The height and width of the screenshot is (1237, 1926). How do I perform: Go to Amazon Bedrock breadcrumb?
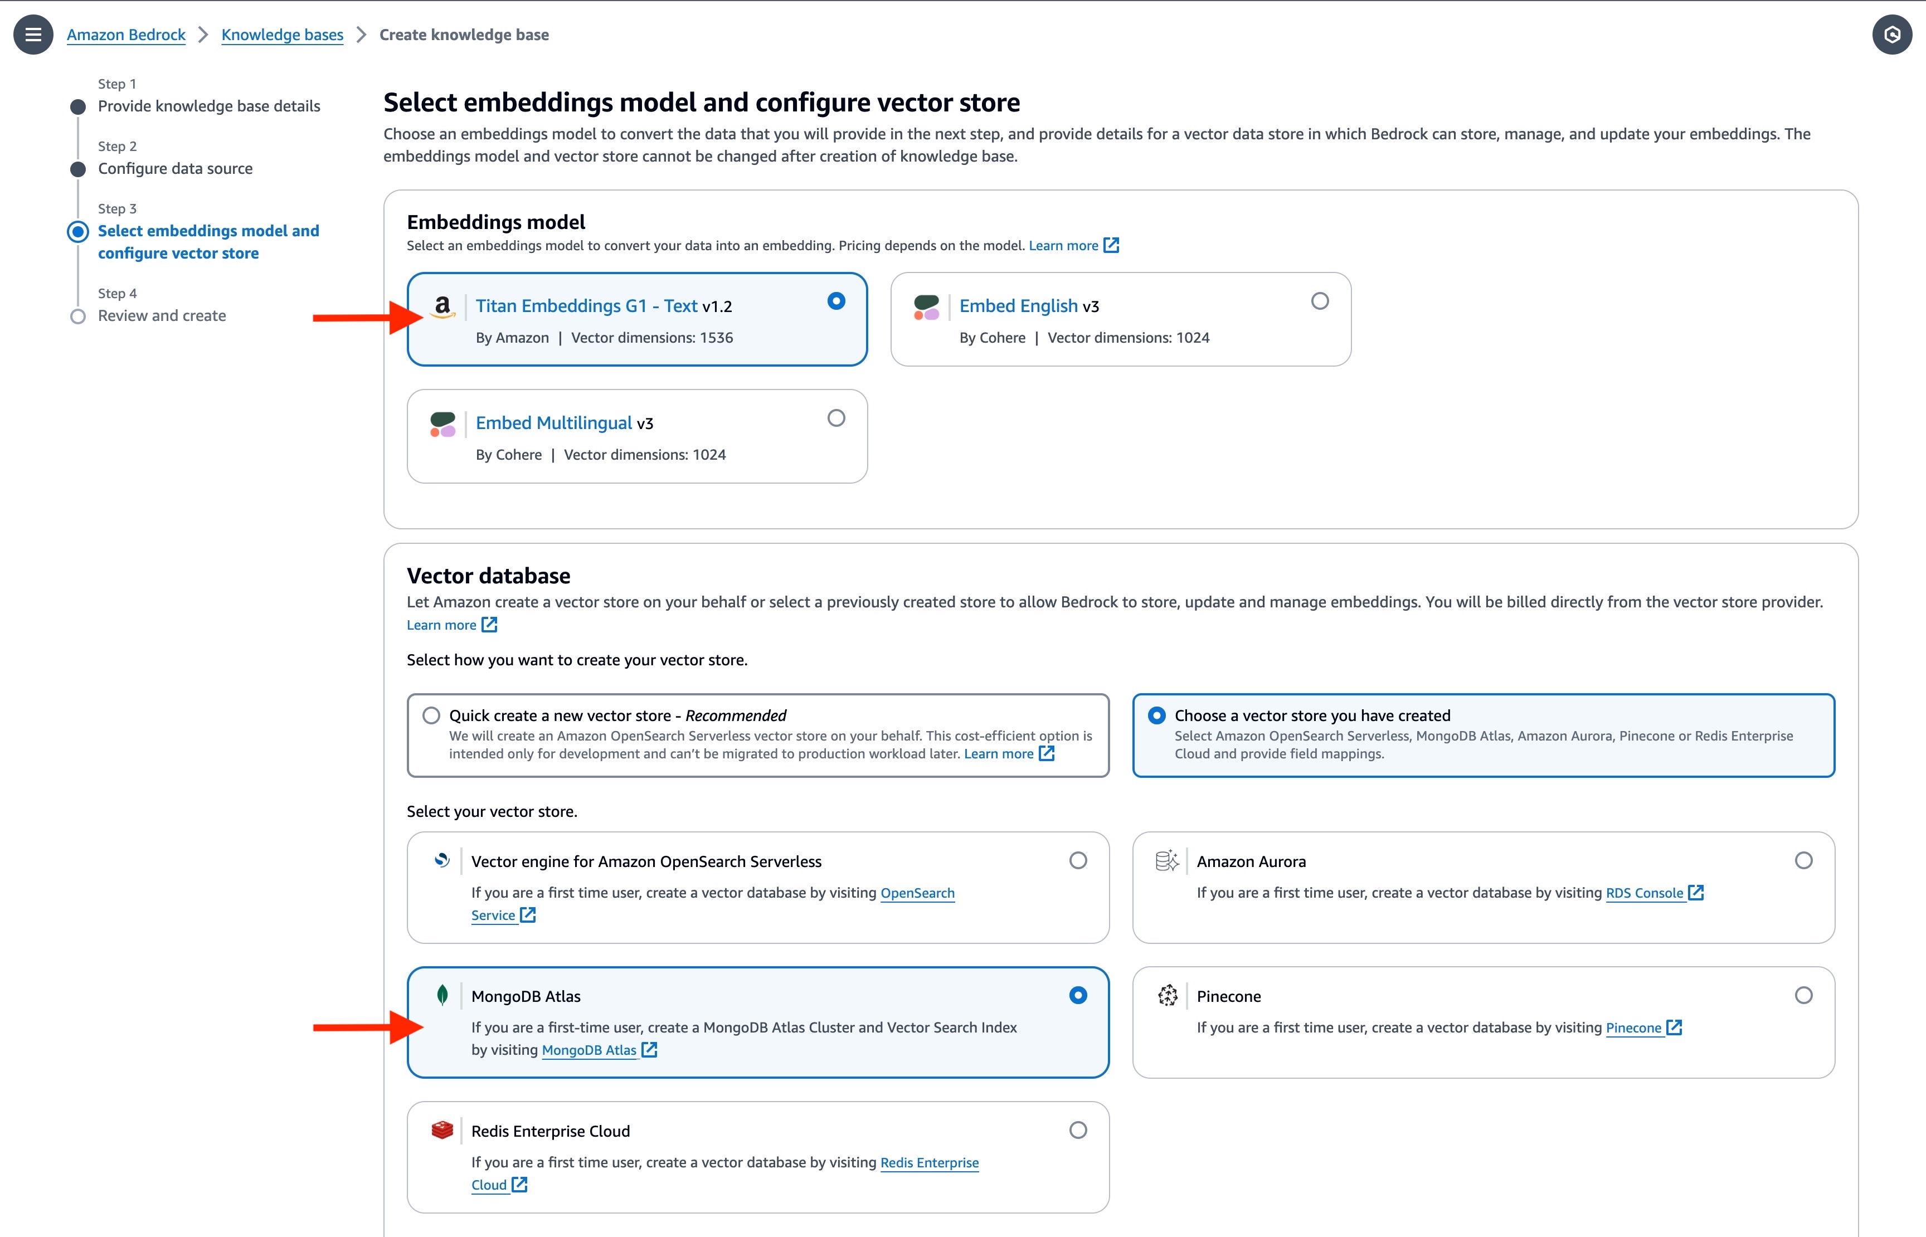click(126, 35)
